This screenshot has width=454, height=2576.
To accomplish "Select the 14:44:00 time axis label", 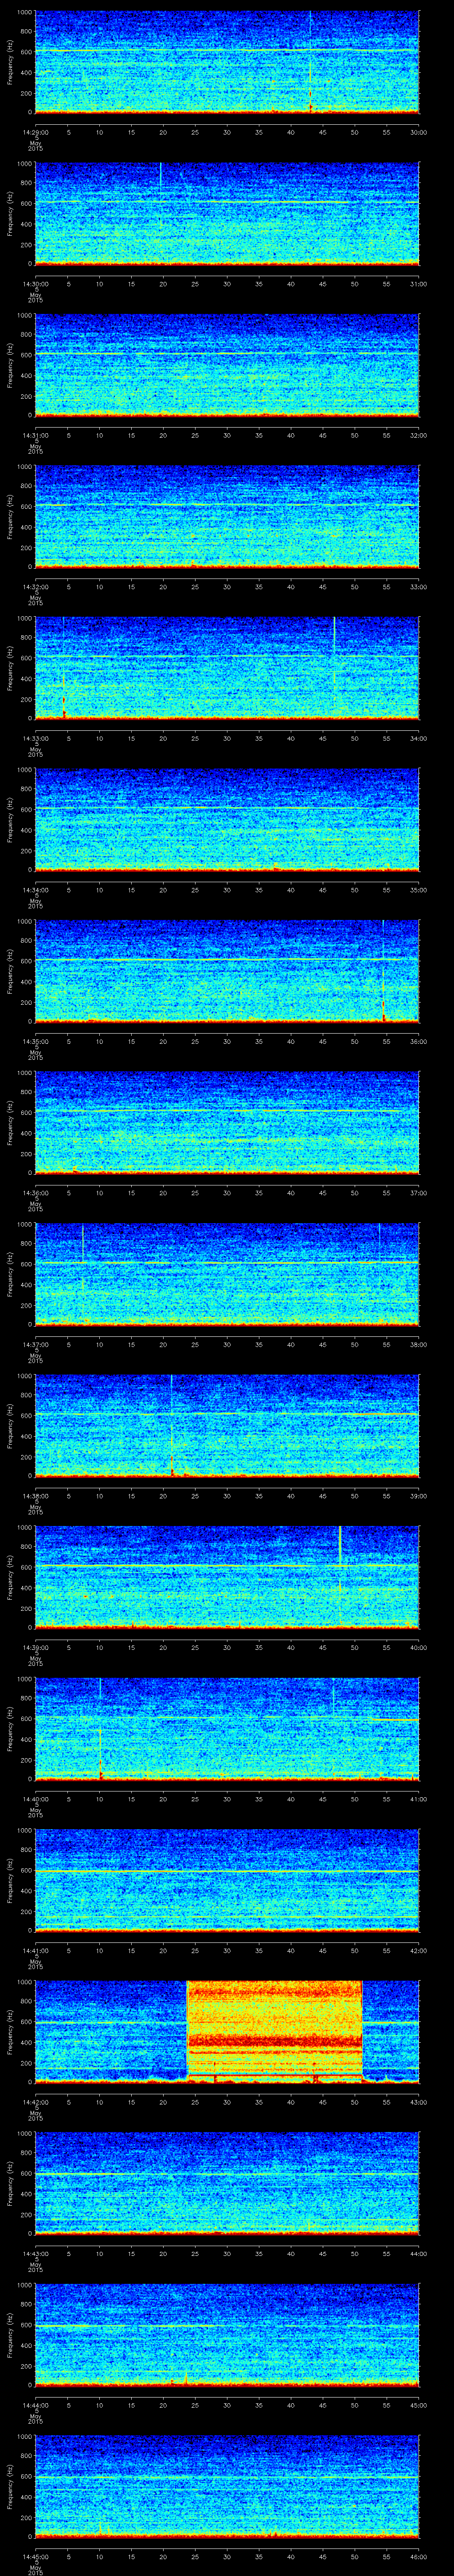I will [35, 2405].
